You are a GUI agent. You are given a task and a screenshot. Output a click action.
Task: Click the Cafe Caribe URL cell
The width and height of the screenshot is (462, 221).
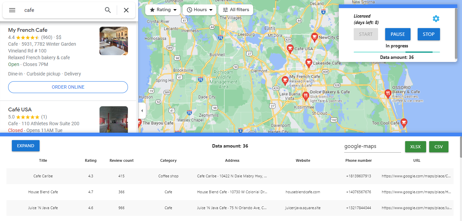417,176
